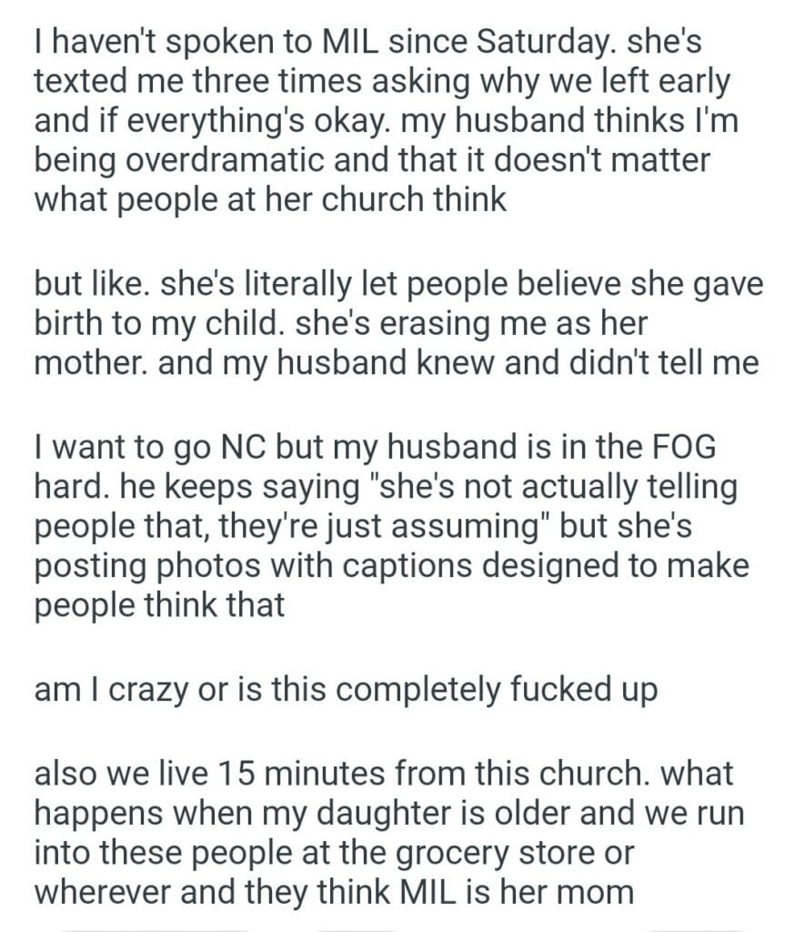
Task: Click the paragraph starting "but like. she's literally"
Action: tap(397, 323)
